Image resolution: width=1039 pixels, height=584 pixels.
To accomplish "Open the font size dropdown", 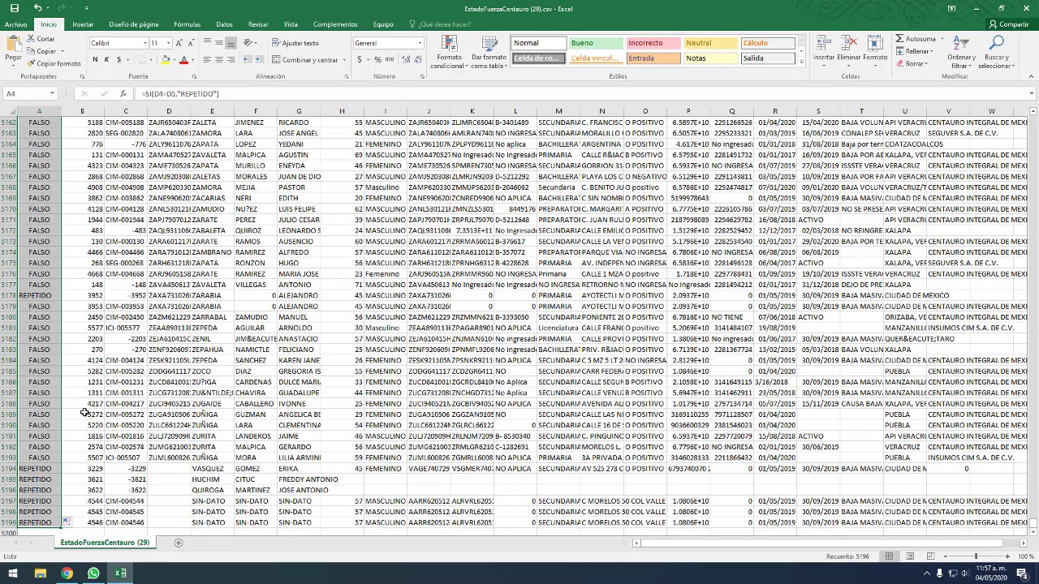I will 168,43.
